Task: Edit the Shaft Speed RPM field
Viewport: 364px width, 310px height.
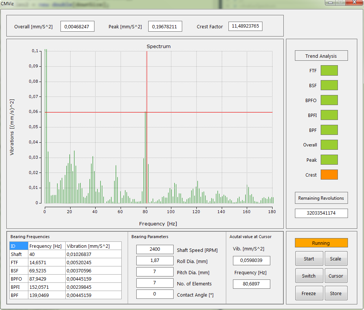Action: coord(155,250)
